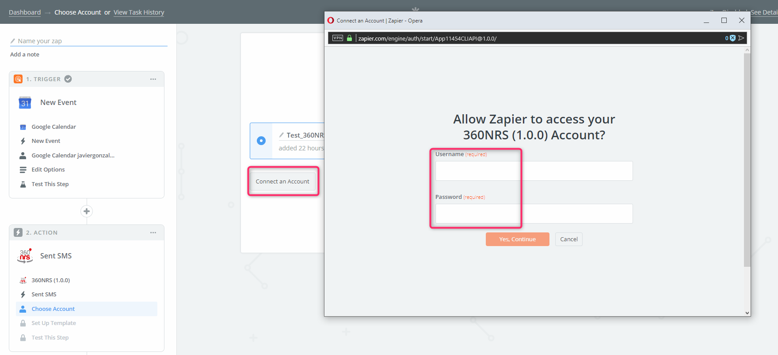The image size is (778, 355).
Task: Click the green padlock security icon
Action: tap(349, 38)
